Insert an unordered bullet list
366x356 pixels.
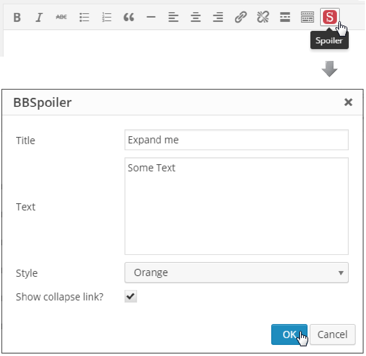84,17
